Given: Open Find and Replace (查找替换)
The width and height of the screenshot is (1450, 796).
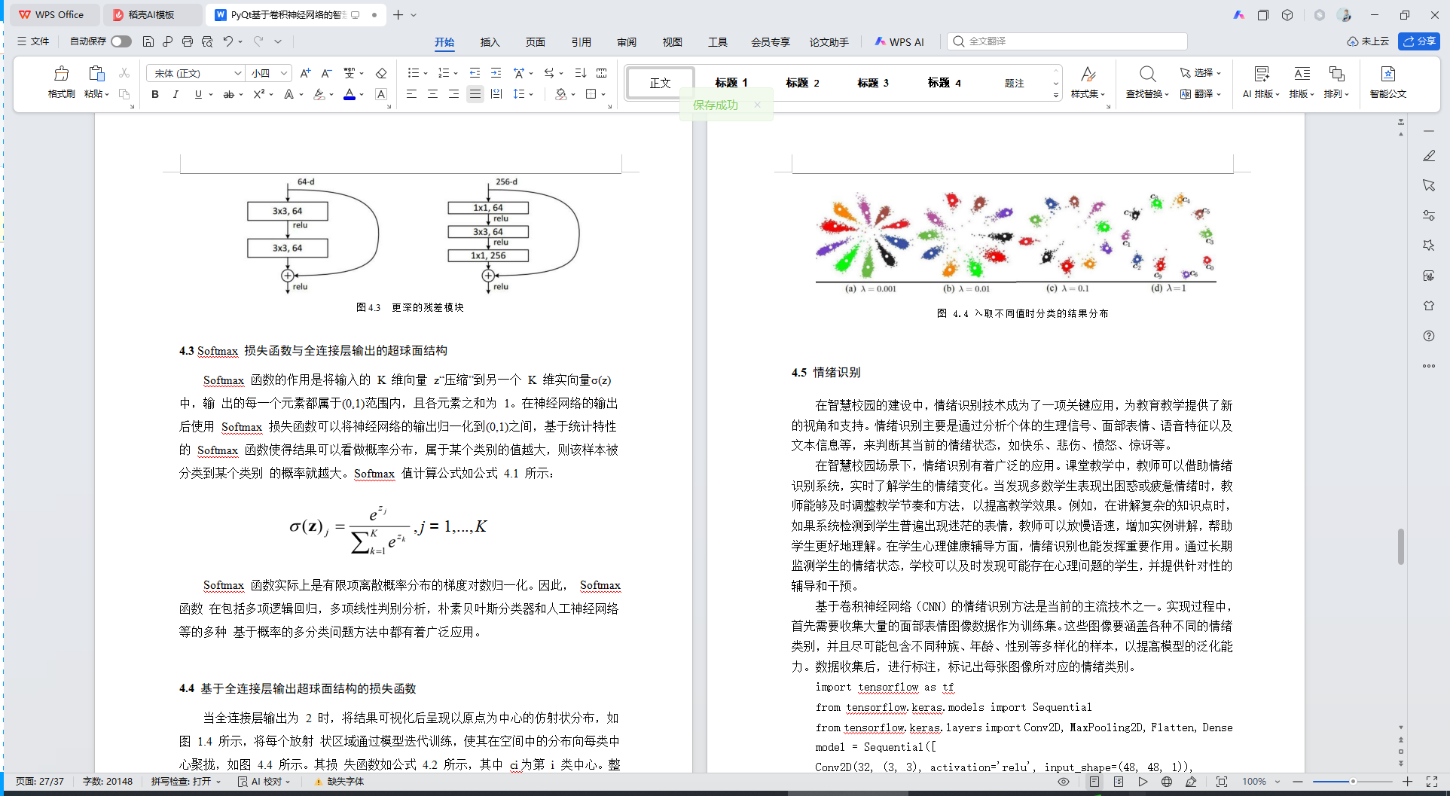Looking at the screenshot, I should pos(1147,82).
